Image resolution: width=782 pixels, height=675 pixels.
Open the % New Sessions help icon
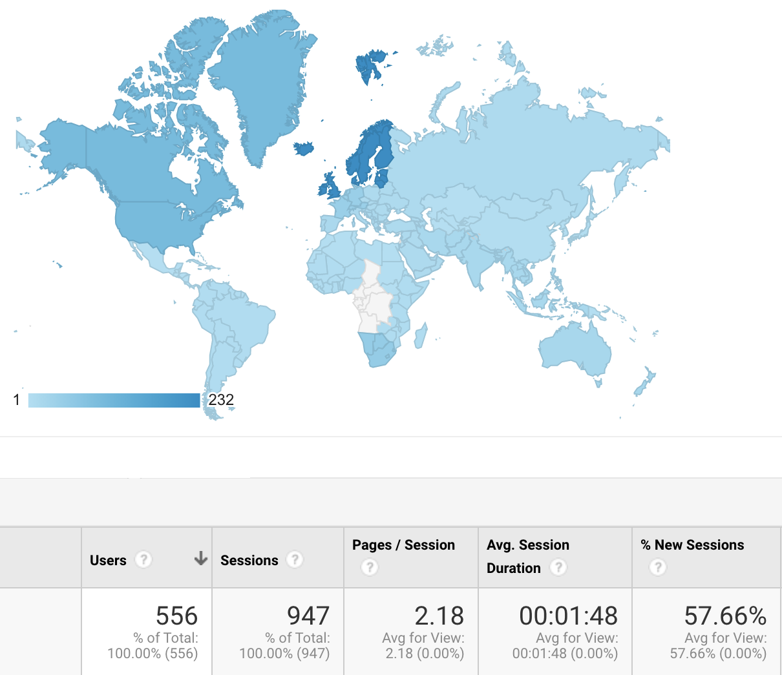coord(657,567)
